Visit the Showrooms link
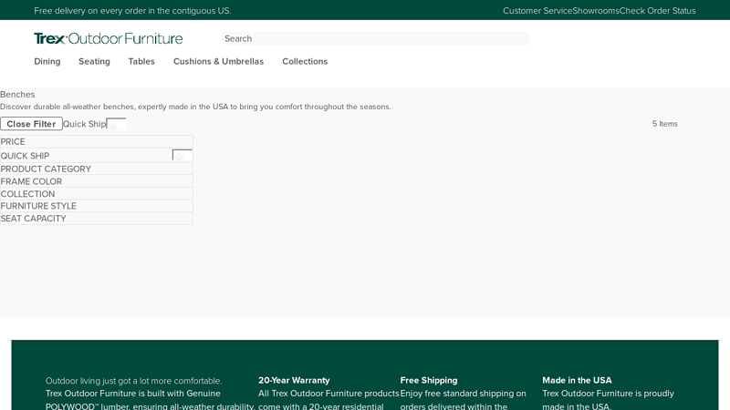This screenshot has width=730, height=410. 596,11
